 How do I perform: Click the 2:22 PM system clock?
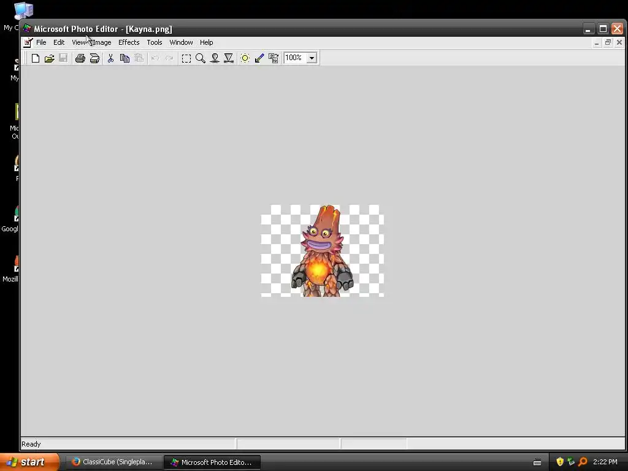[605, 462]
